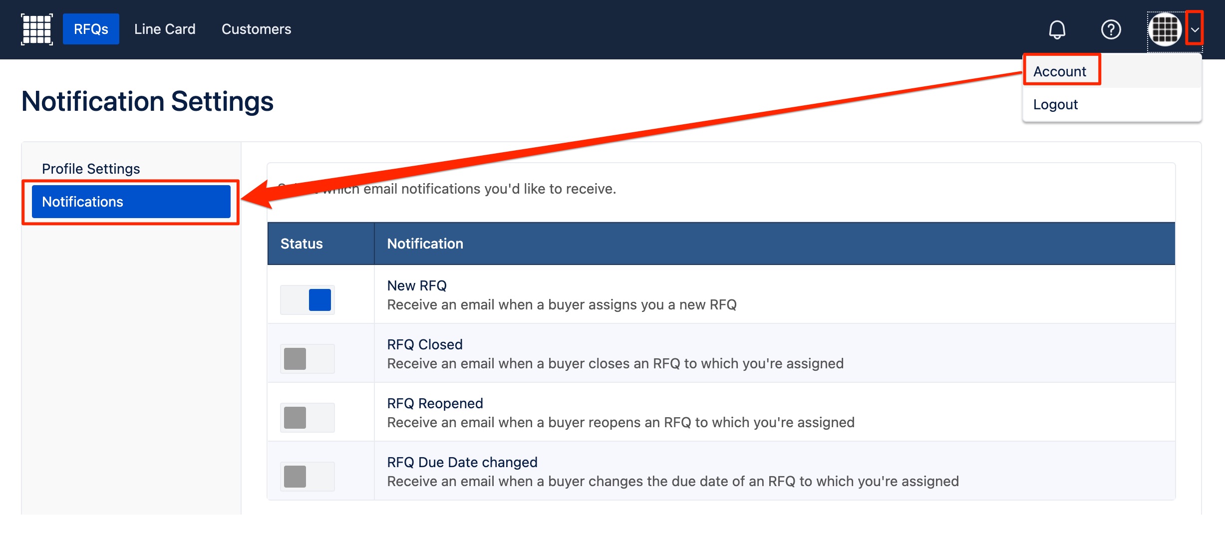Choose Logout from the user menu
The image size is (1225, 535).
1055,104
